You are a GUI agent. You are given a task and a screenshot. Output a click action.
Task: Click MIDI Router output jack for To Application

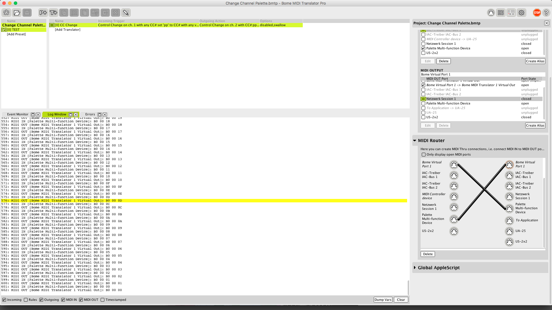point(509,220)
